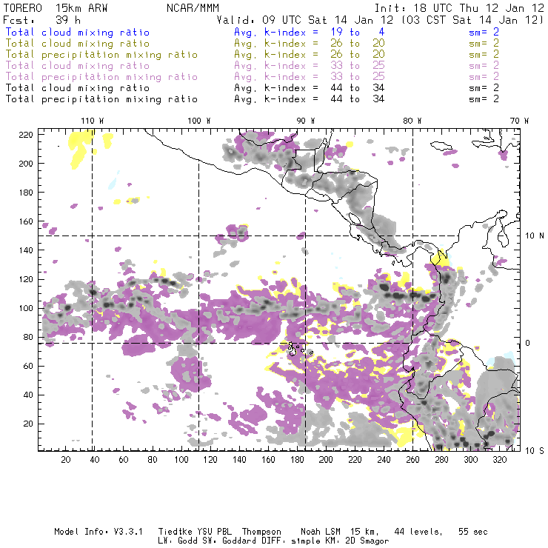Click '60' on the left vertical axis
Viewport: 548px width, 548px height.
(x=28, y=366)
